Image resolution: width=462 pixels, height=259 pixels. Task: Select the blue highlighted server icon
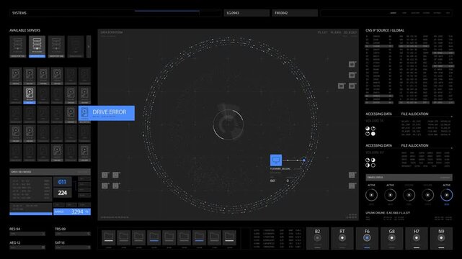point(37,47)
